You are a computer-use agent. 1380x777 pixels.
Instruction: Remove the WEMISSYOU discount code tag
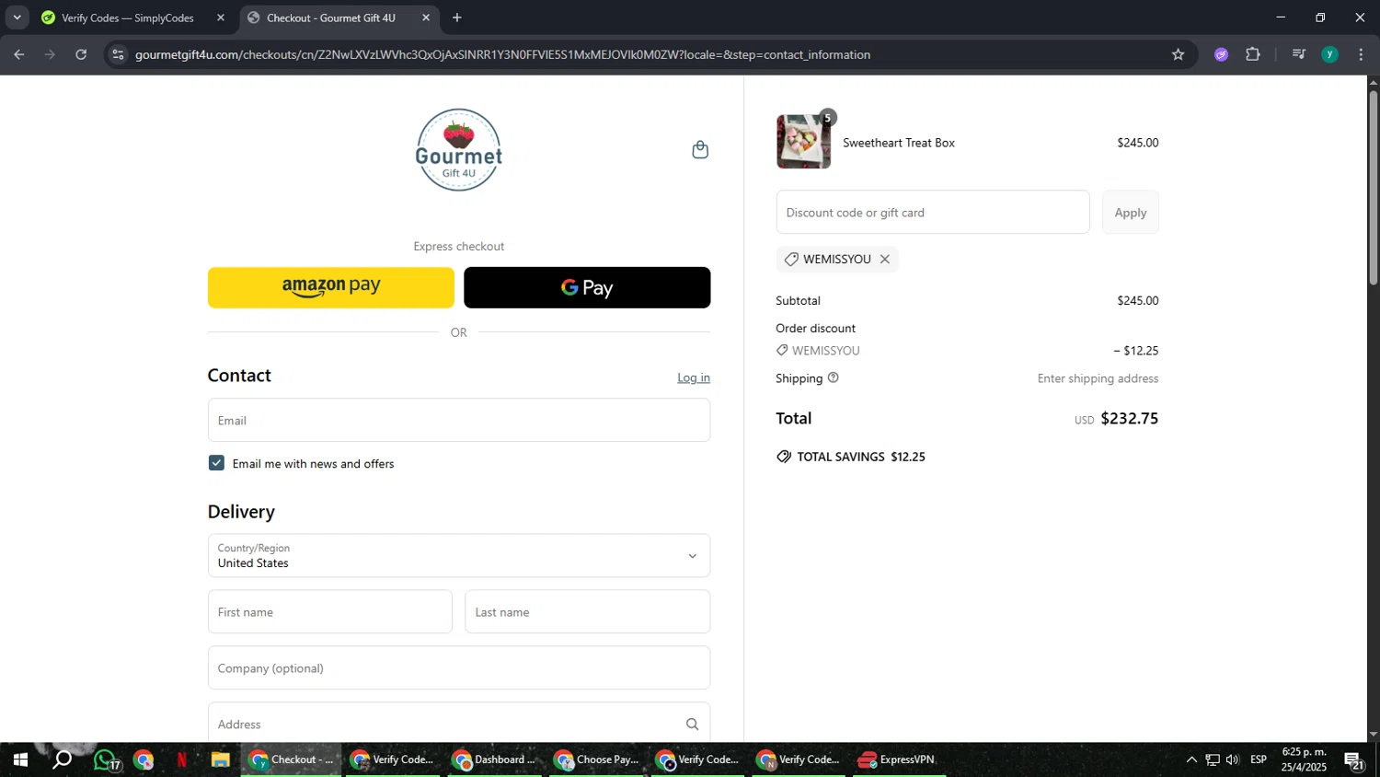pos(885,260)
